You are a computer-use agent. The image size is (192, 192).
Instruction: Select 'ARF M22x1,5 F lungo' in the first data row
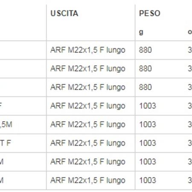(88, 50)
